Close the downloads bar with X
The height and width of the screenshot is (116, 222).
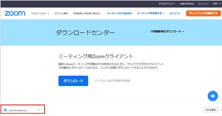(221, 110)
